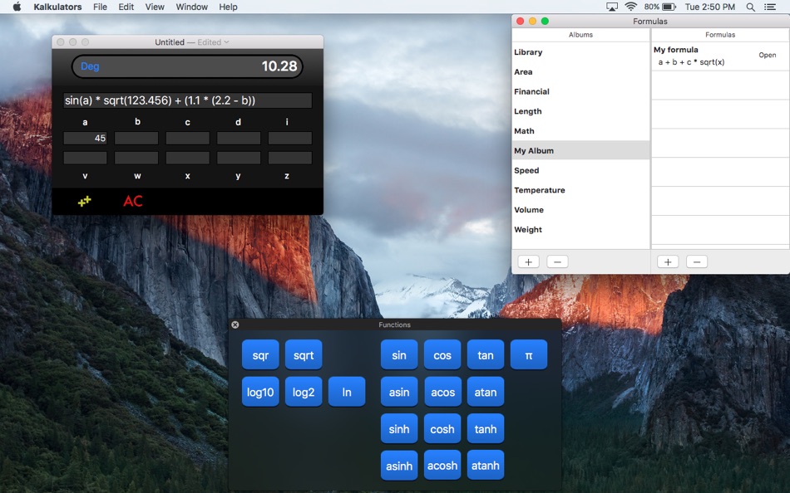Add a new album with plus button

pyautogui.click(x=529, y=261)
